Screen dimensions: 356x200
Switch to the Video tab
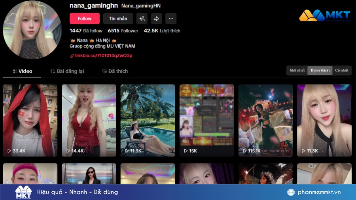coord(22,71)
